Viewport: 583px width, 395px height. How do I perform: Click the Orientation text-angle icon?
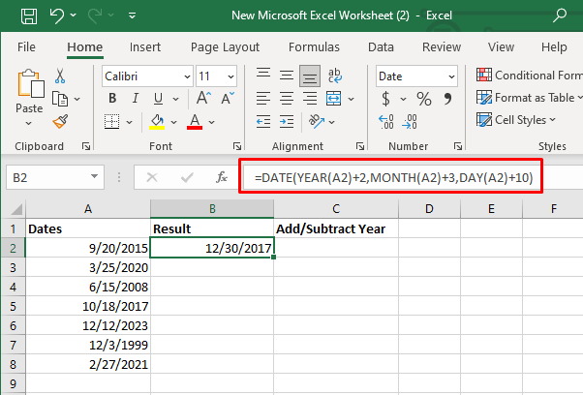tap(317, 121)
